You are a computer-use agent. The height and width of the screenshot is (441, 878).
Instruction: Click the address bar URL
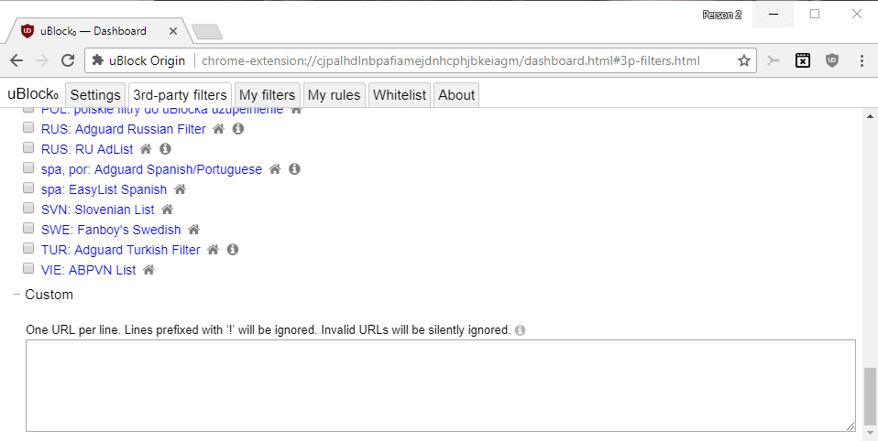(x=450, y=61)
